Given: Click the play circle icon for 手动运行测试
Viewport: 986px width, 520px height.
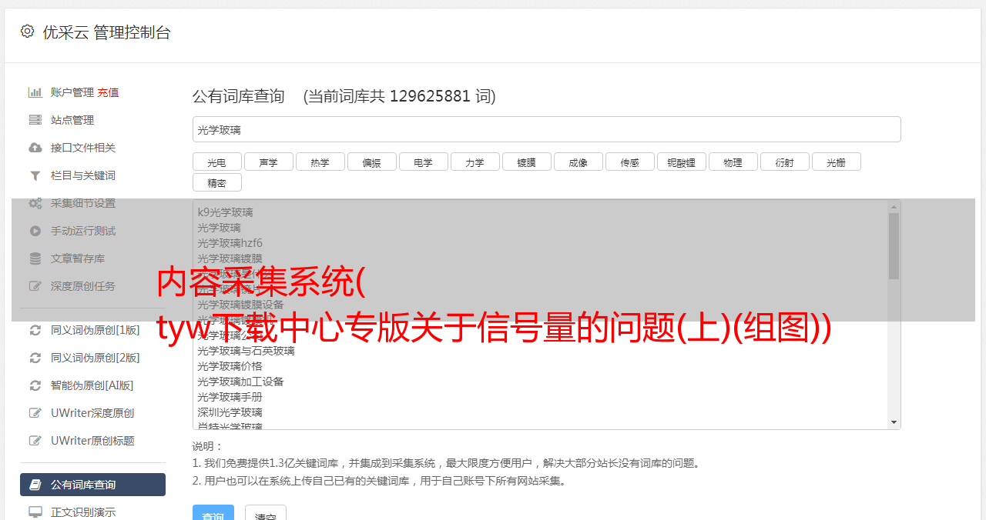Looking at the screenshot, I should (35, 231).
